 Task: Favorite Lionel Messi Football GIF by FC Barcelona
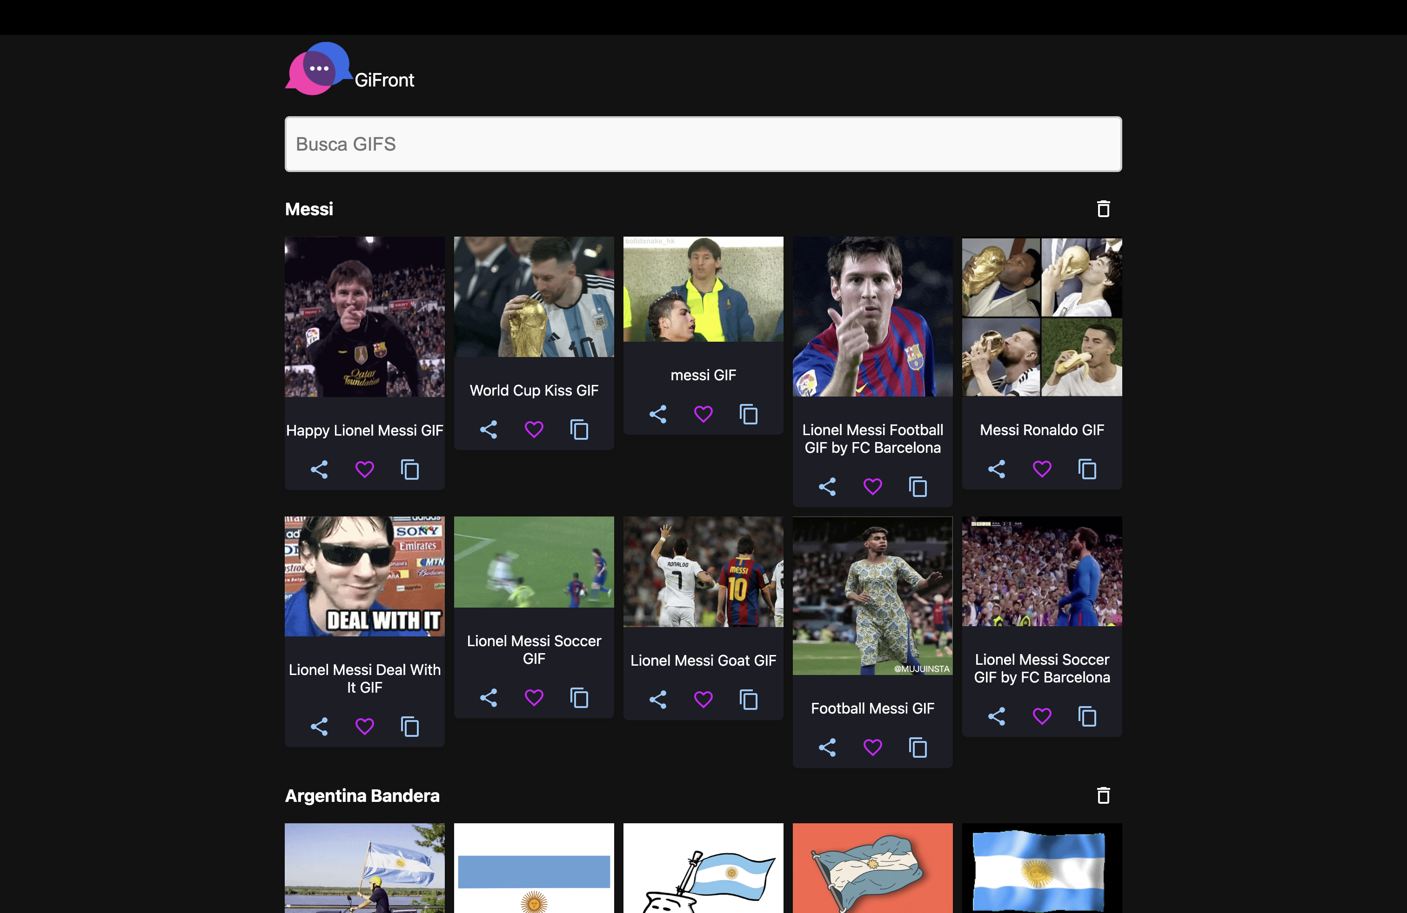pyautogui.click(x=872, y=487)
